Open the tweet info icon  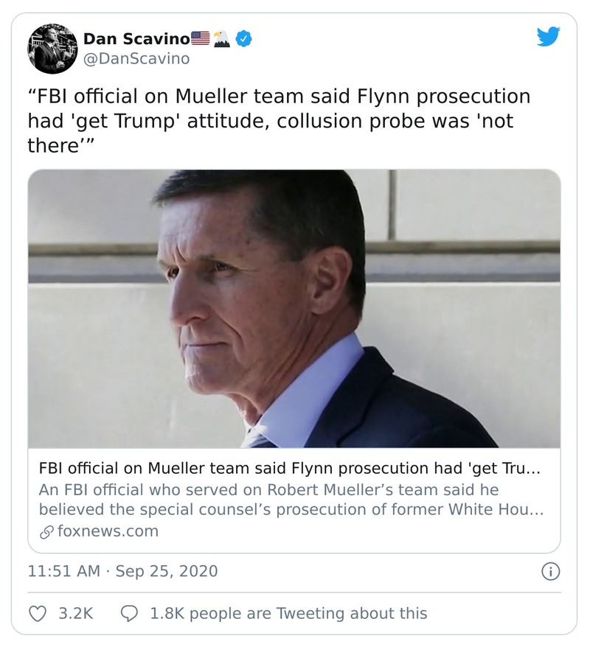[x=550, y=571]
